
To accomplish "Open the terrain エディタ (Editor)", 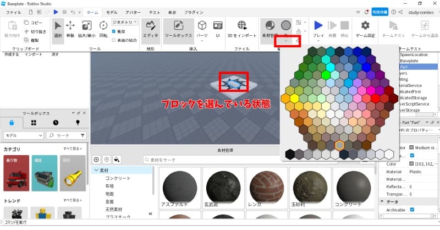I will point(150,30).
